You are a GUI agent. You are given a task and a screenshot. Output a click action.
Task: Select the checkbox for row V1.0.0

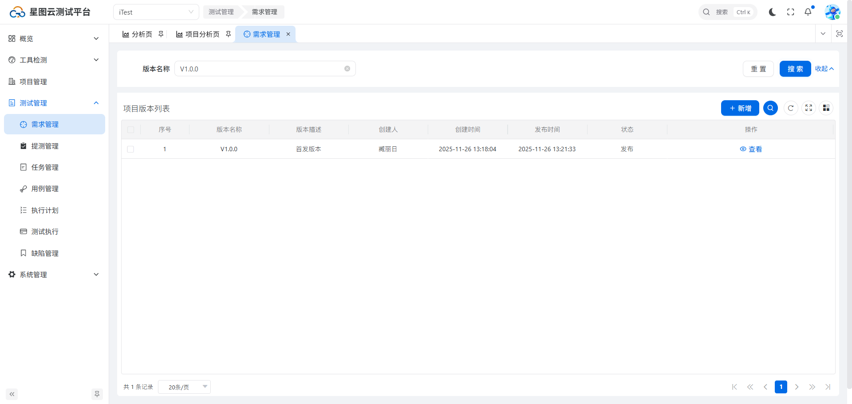click(130, 149)
